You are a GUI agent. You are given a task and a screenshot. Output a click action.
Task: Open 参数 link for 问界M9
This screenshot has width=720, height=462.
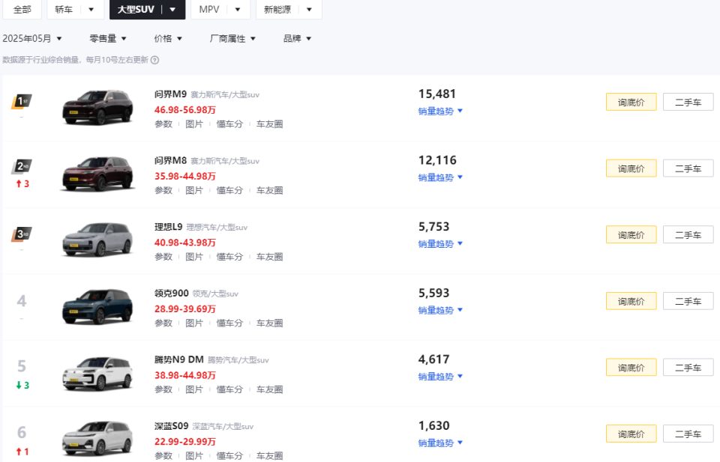(163, 124)
